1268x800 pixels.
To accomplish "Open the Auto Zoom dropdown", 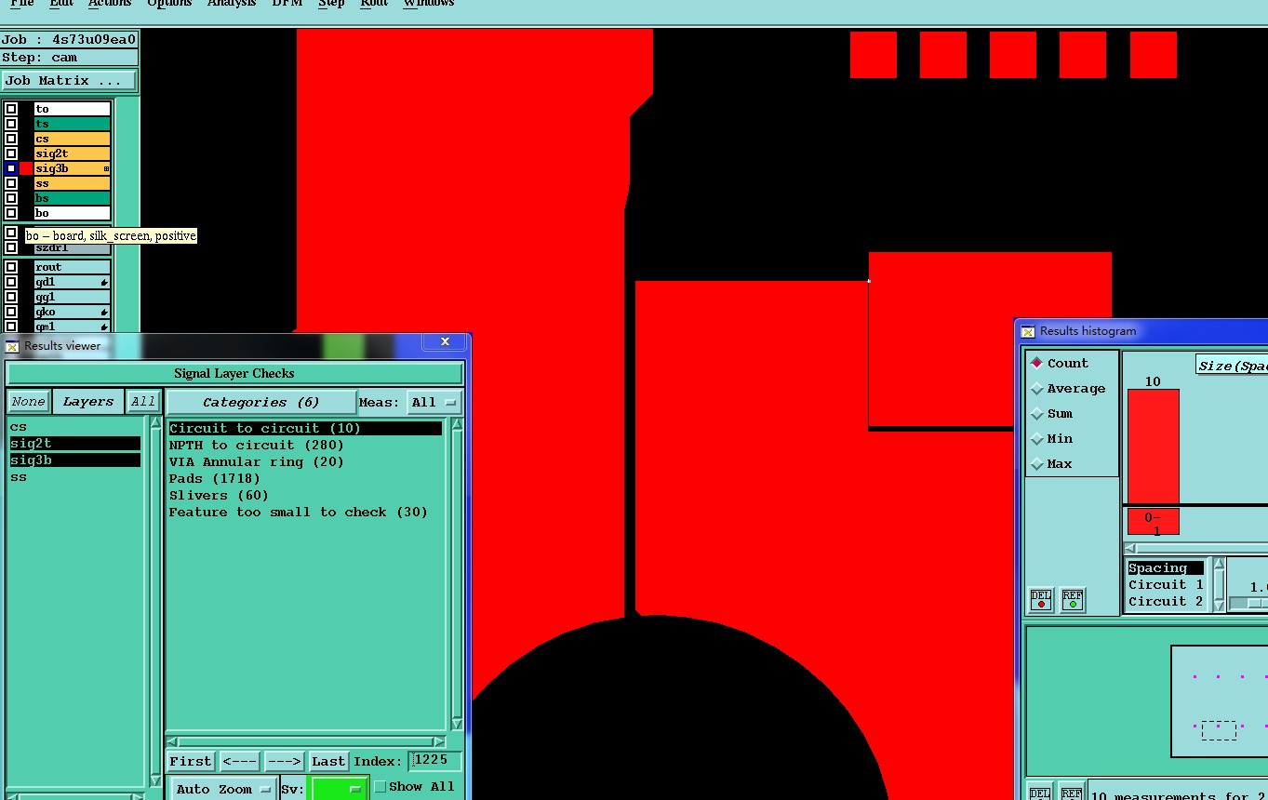I will click(222, 789).
